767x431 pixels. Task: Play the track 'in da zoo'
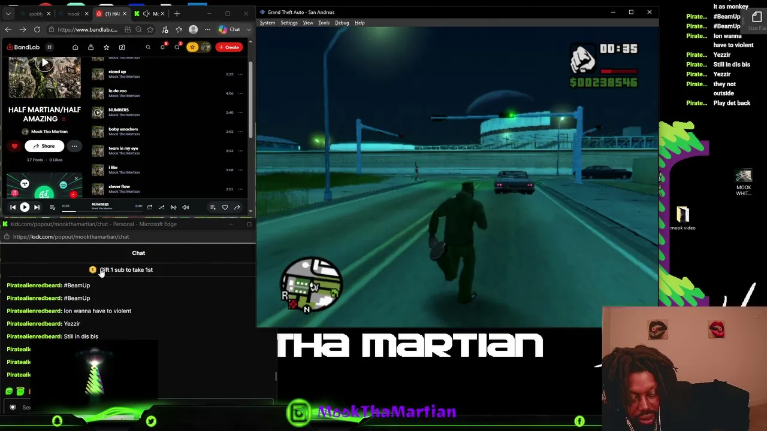(98, 93)
